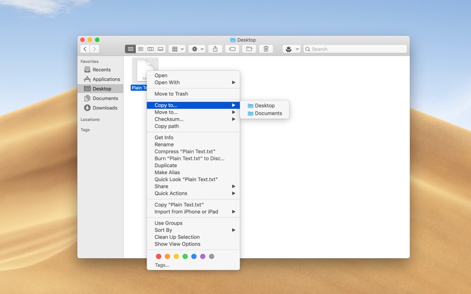The height and width of the screenshot is (294, 471).
Task: Open the group-by arrangement dropdown
Action: (x=177, y=49)
